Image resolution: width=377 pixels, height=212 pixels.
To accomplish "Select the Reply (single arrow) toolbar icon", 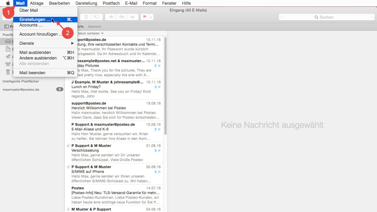I will pyautogui.click(x=111, y=17).
